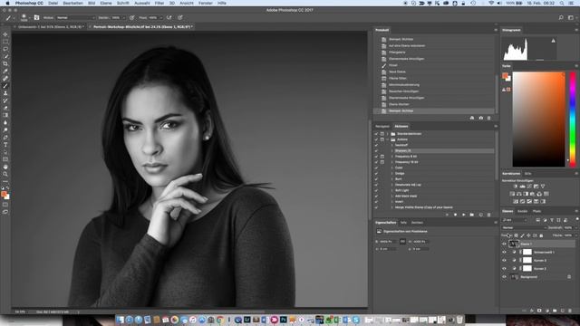Open the Fluss flow dropdown
Image resolution: width=580 pixels, height=326 pixels.
[x=161, y=17]
